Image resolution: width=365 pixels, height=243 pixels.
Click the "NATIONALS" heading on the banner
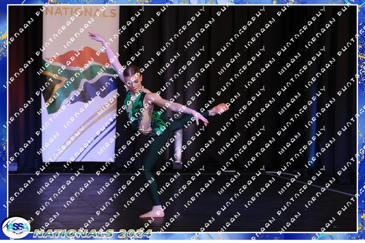coord(80,12)
